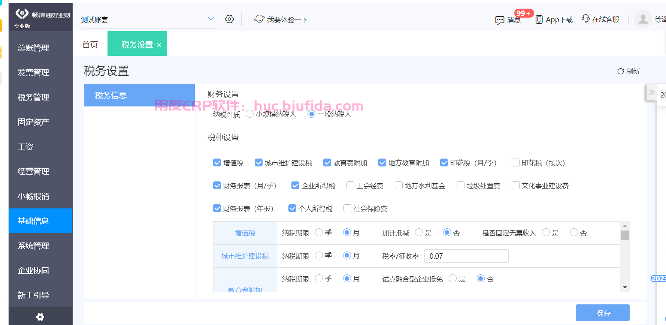
Task: Open 企业协同 menu
Action: 40,270
